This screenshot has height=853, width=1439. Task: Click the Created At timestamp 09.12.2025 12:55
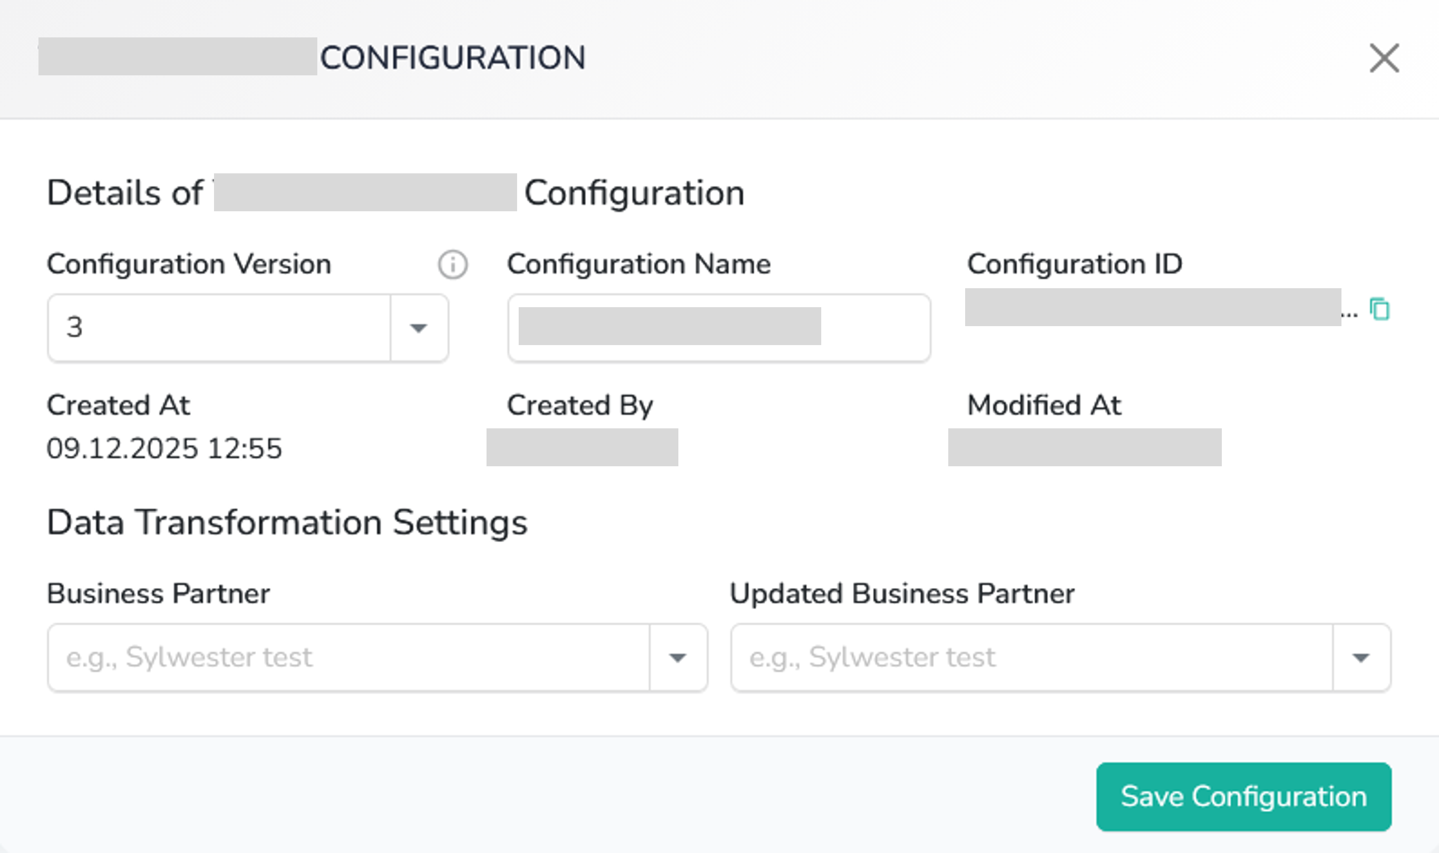[x=164, y=448]
